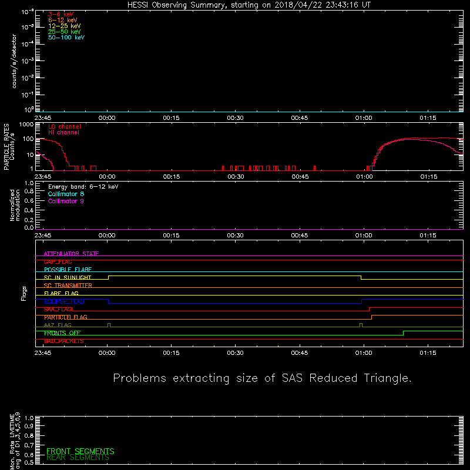Click the 'FLARE_FLAG' flag label

(x=61, y=293)
